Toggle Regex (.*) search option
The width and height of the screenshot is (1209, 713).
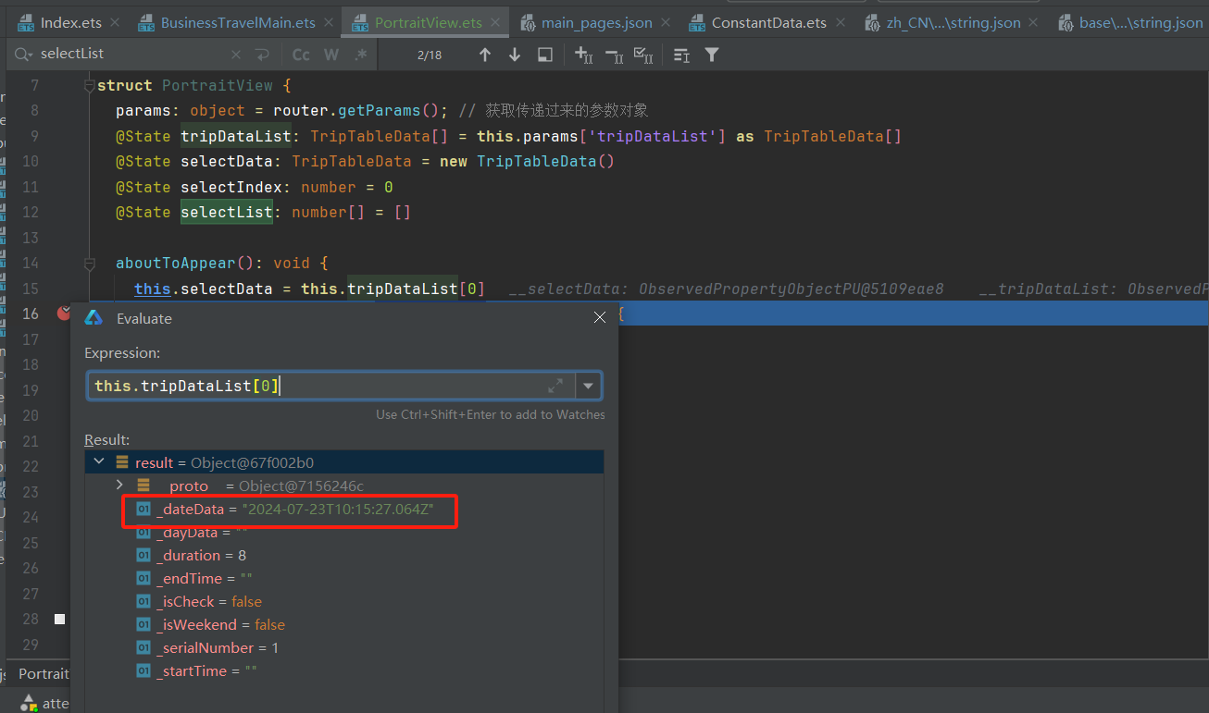tap(361, 55)
